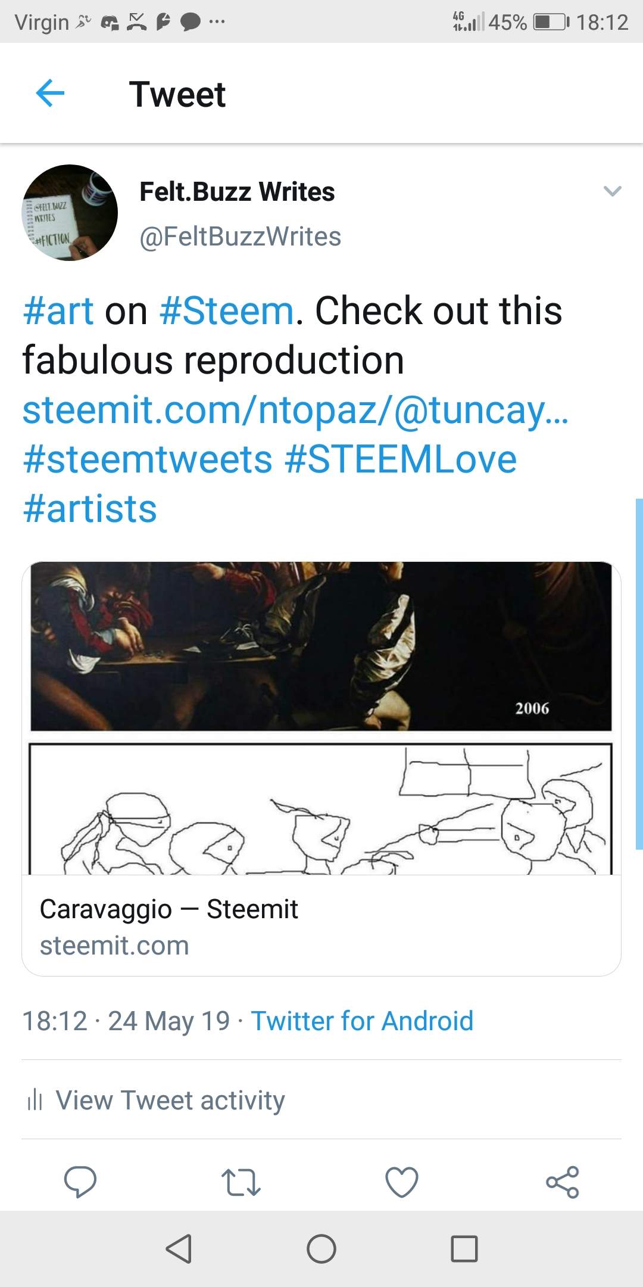Image resolution: width=643 pixels, height=1287 pixels.
Task: Open Felt.Buzz Writes profile avatar
Action: coord(70,213)
